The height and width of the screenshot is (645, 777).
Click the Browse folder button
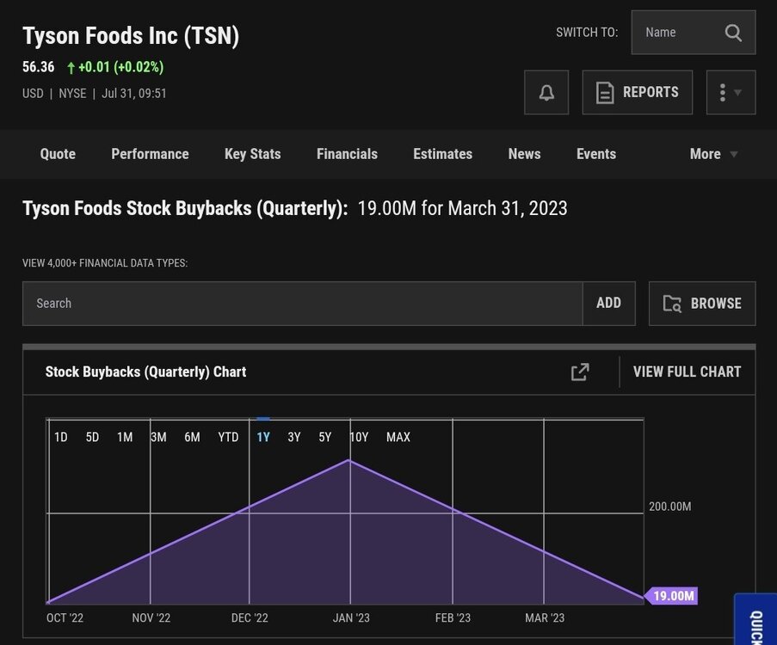702,304
